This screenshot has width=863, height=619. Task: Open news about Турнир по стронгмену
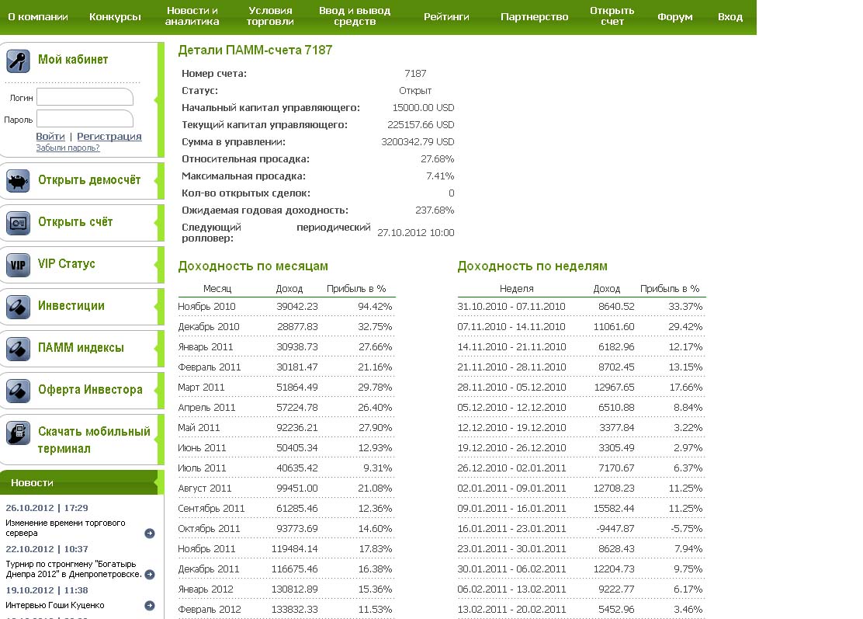(x=74, y=569)
